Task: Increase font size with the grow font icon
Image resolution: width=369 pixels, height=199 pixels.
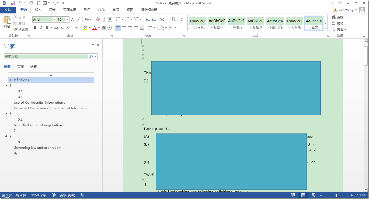Action: 72,19
